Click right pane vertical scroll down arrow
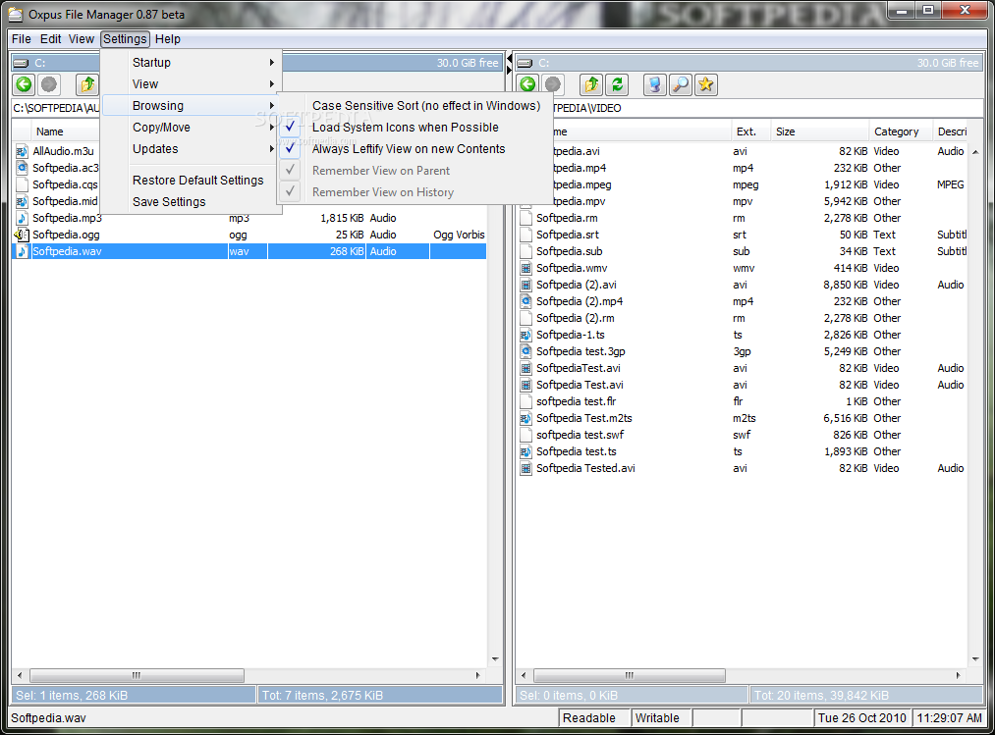 click(x=975, y=659)
